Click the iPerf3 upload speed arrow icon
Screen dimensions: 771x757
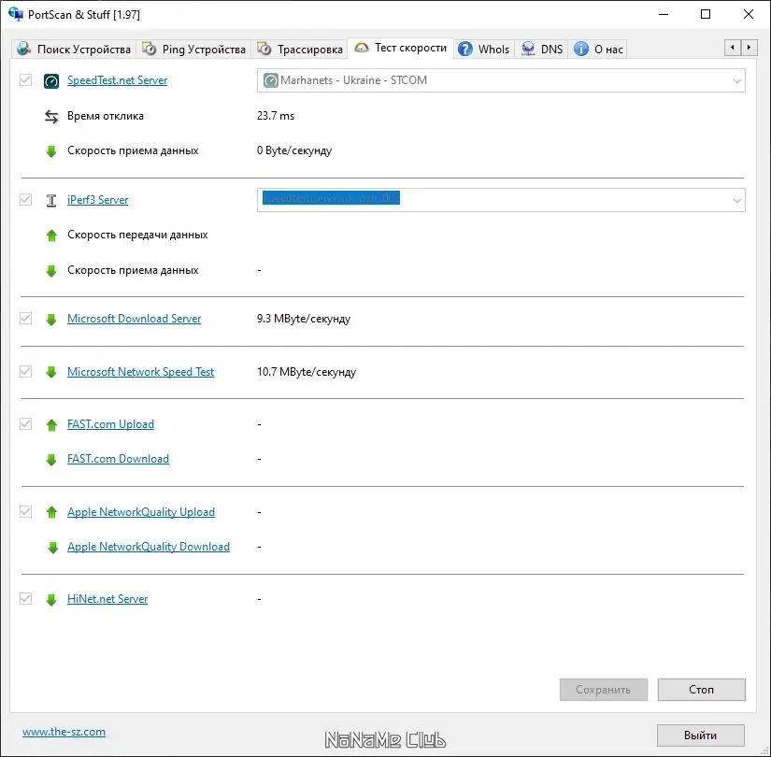(51, 236)
